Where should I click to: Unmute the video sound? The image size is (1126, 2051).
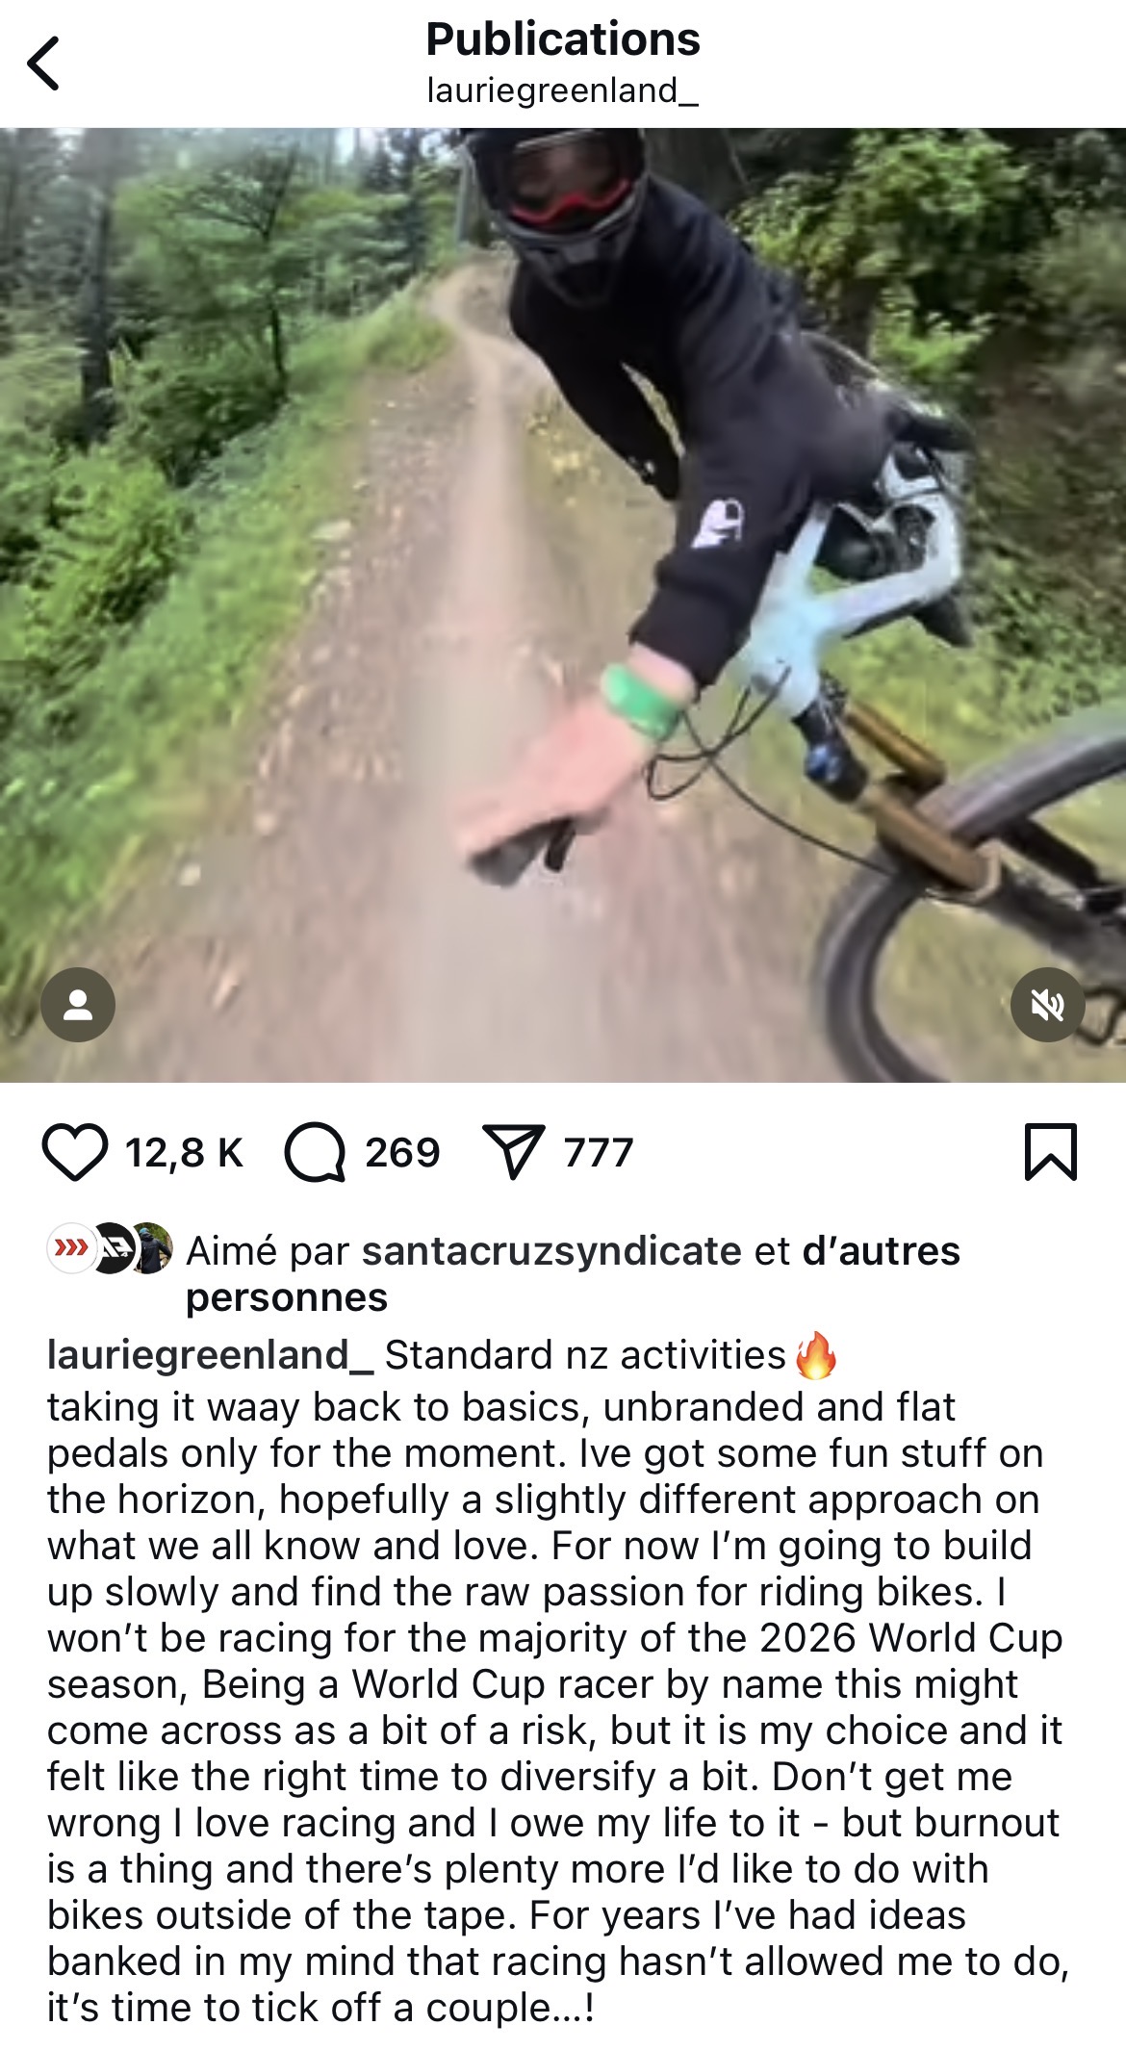point(1048,1005)
